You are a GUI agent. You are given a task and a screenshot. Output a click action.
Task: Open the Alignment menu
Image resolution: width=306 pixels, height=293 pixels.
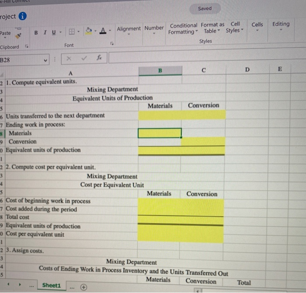tap(129, 30)
